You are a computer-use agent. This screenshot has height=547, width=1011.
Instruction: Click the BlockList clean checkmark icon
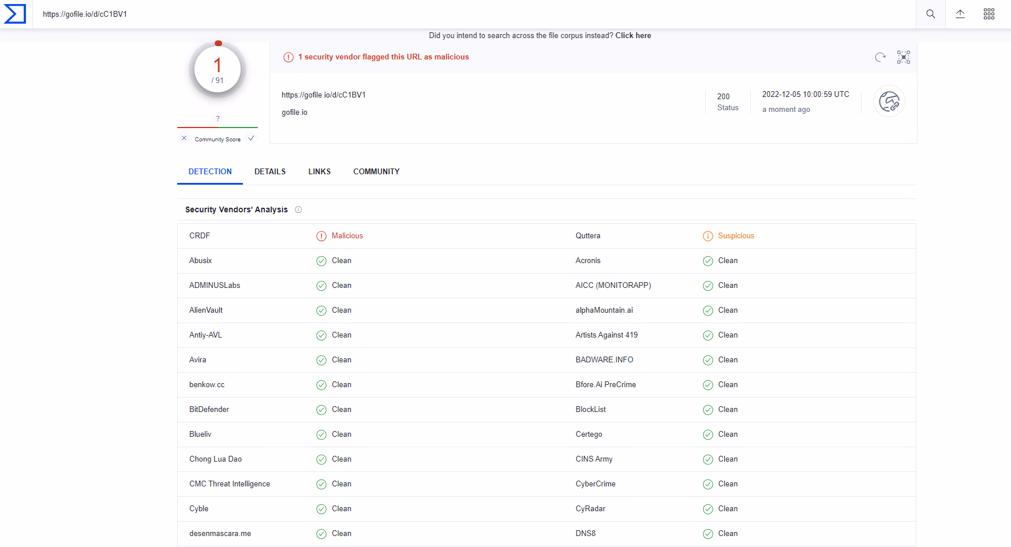coord(708,410)
